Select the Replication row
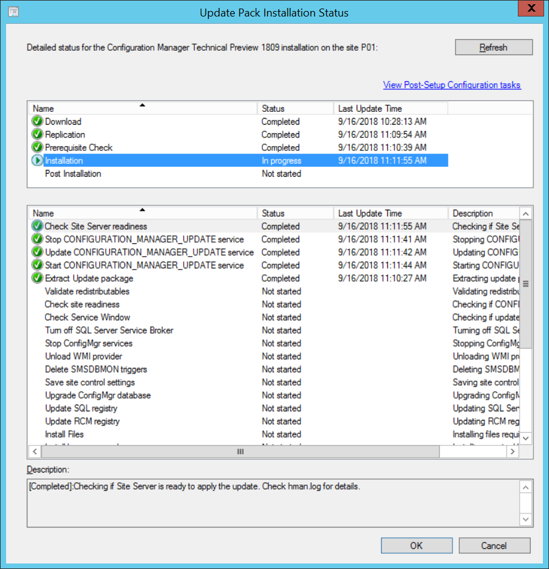549x569 pixels. [x=239, y=134]
